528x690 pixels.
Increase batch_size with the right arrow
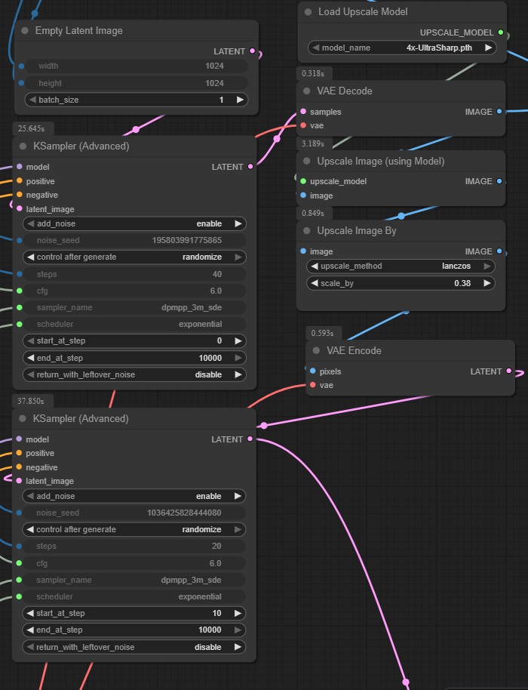(x=240, y=100)
